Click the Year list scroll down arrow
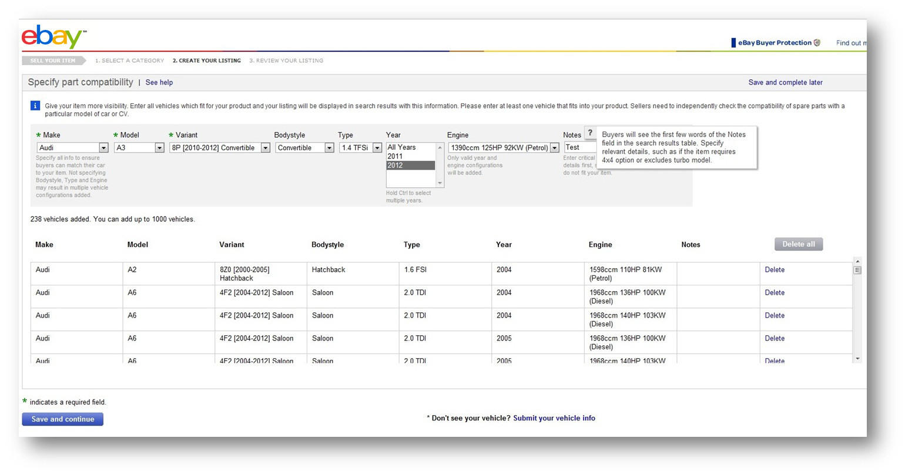Image resolution: width=905 pixels, height=475 pixels. [440, 183]
